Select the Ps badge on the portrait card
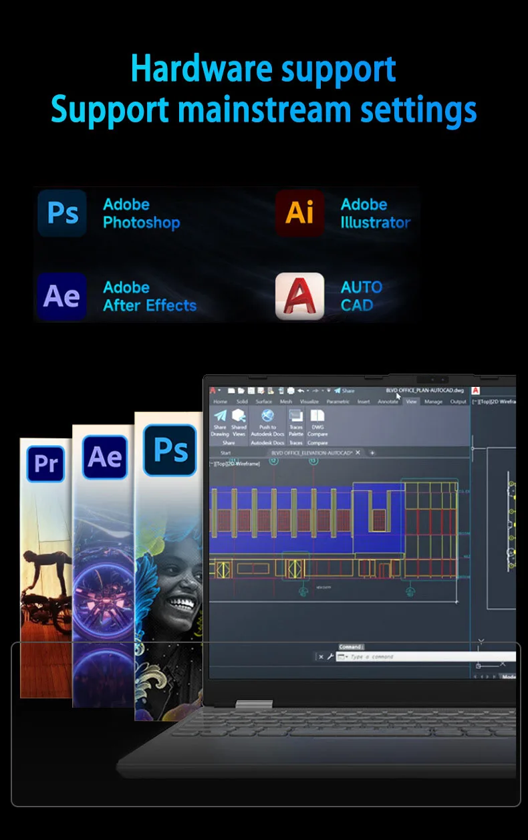This screenshot has width=528, height=840. click(170, 450)
